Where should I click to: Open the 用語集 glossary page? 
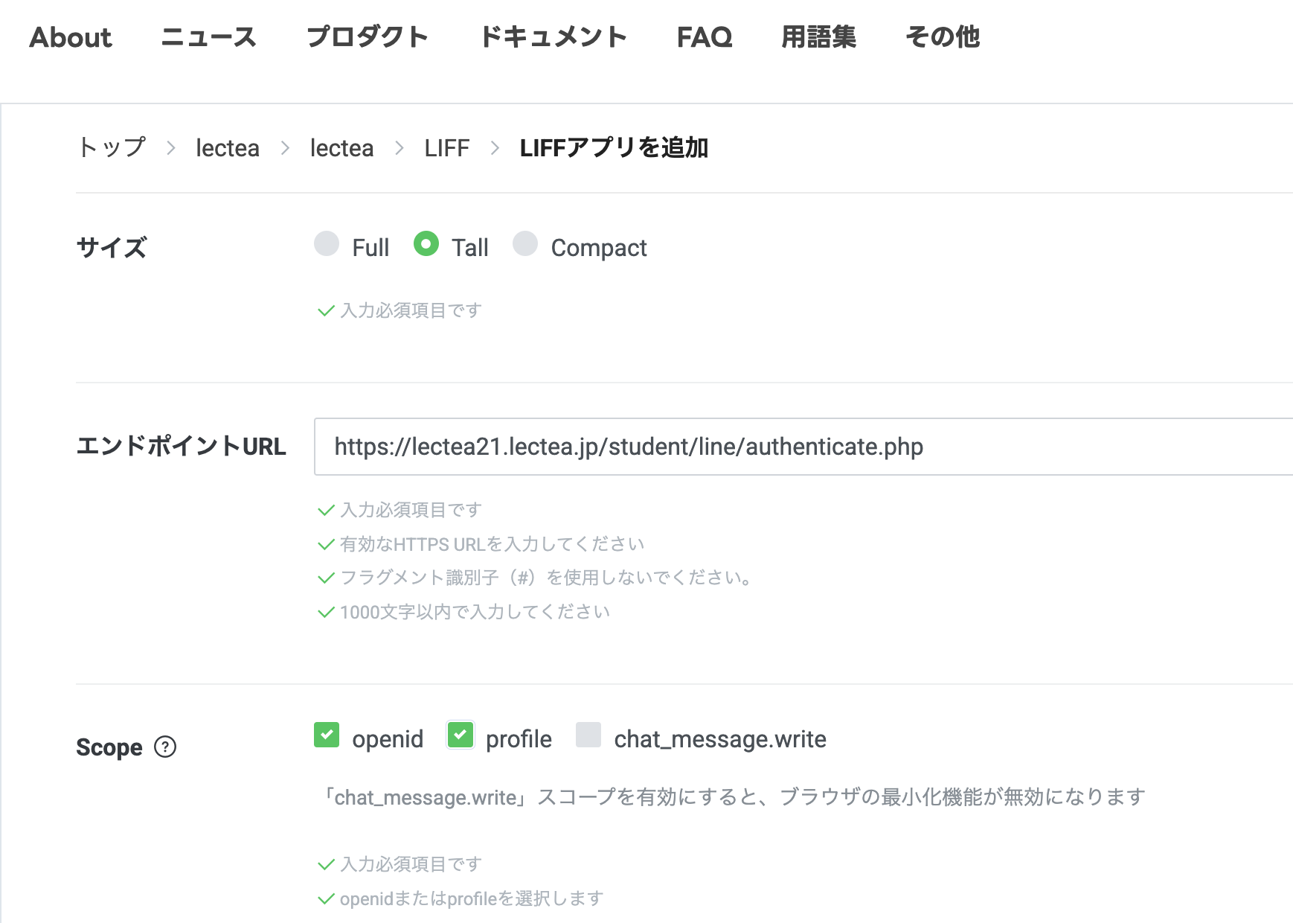click(820, 37)
